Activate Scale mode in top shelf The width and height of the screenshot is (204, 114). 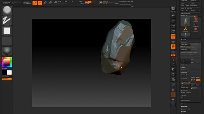click(50, 3)
